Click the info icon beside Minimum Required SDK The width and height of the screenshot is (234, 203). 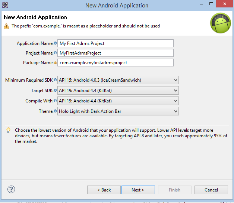pos(55,80)
